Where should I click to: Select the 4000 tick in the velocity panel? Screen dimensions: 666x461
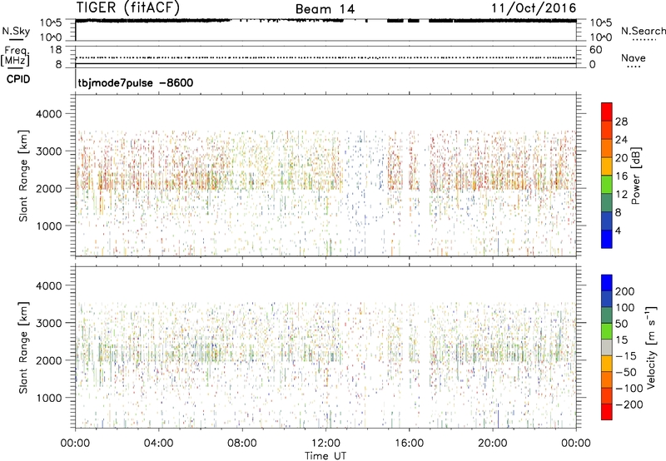pyautogui.click(x=49, y=285)
